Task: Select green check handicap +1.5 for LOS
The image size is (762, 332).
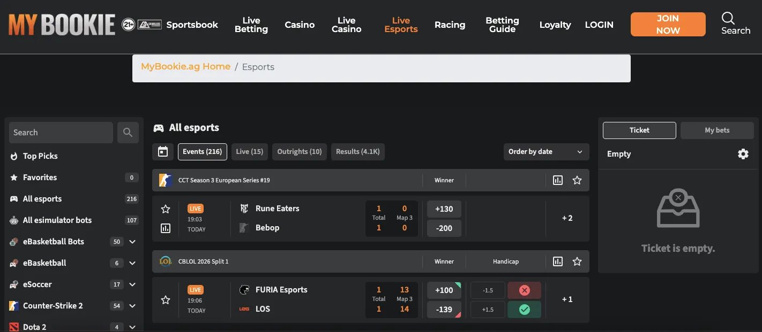Action: (x=525, y=310)
